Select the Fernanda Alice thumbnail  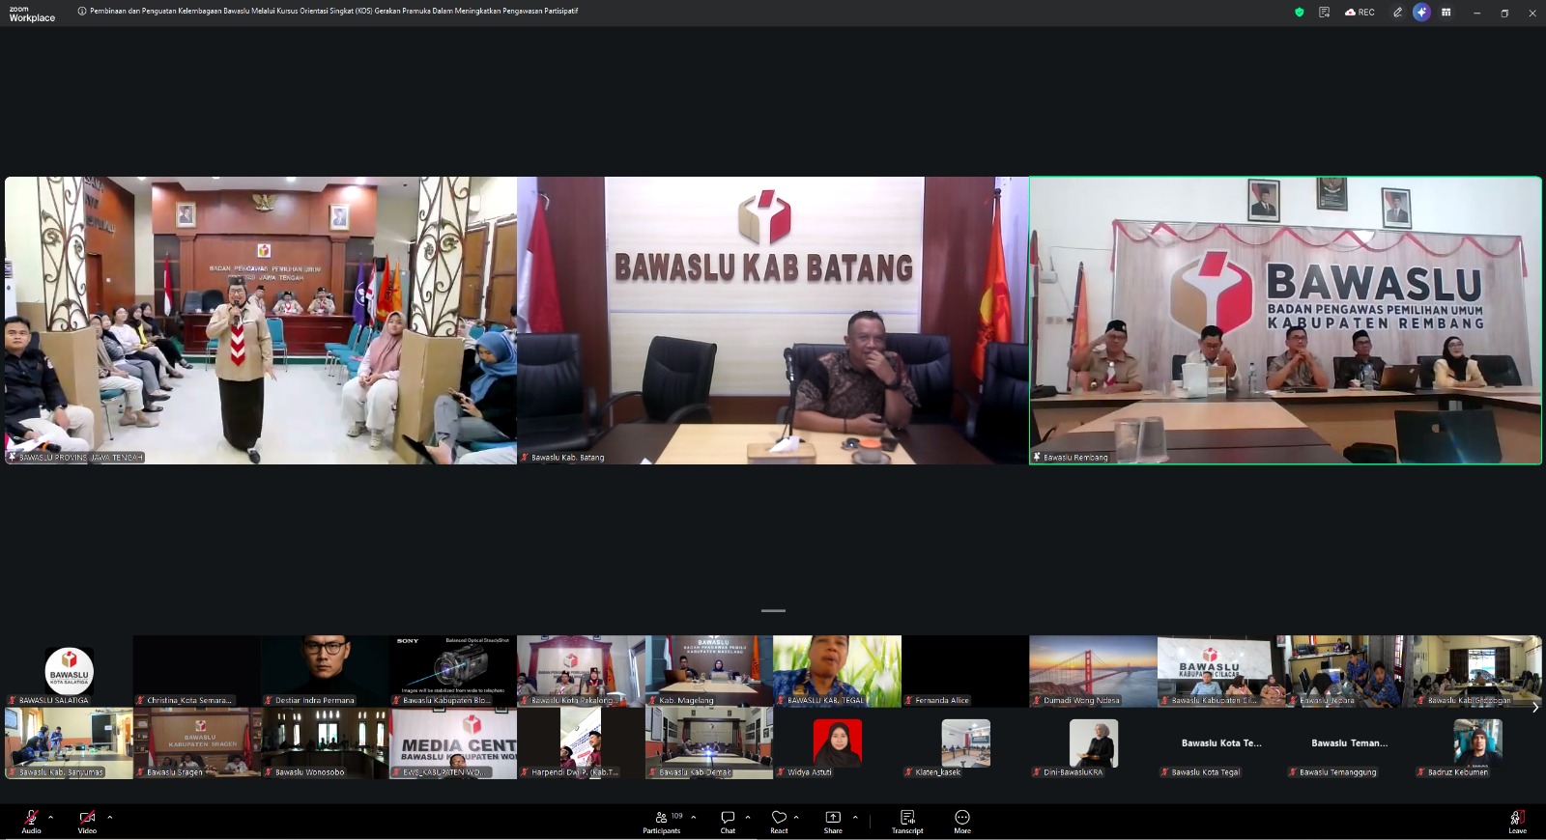point(965,671)
